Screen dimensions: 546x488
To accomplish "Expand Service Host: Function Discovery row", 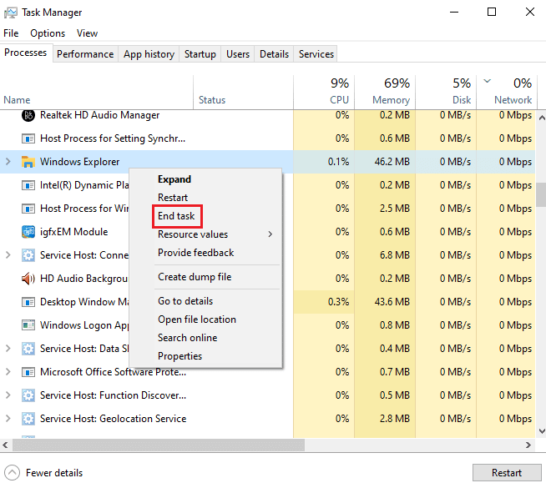I will tap(8, 395).
